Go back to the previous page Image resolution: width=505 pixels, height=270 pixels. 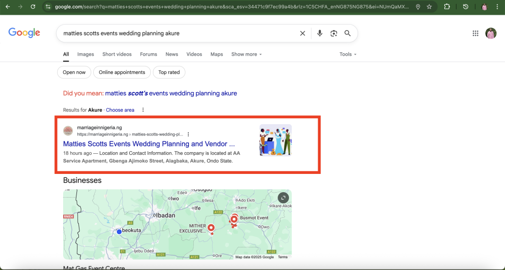tap(8, 6)
